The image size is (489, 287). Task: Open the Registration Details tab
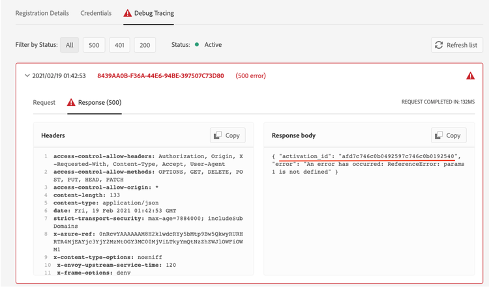pyautogui.click(x=42, y=13)
